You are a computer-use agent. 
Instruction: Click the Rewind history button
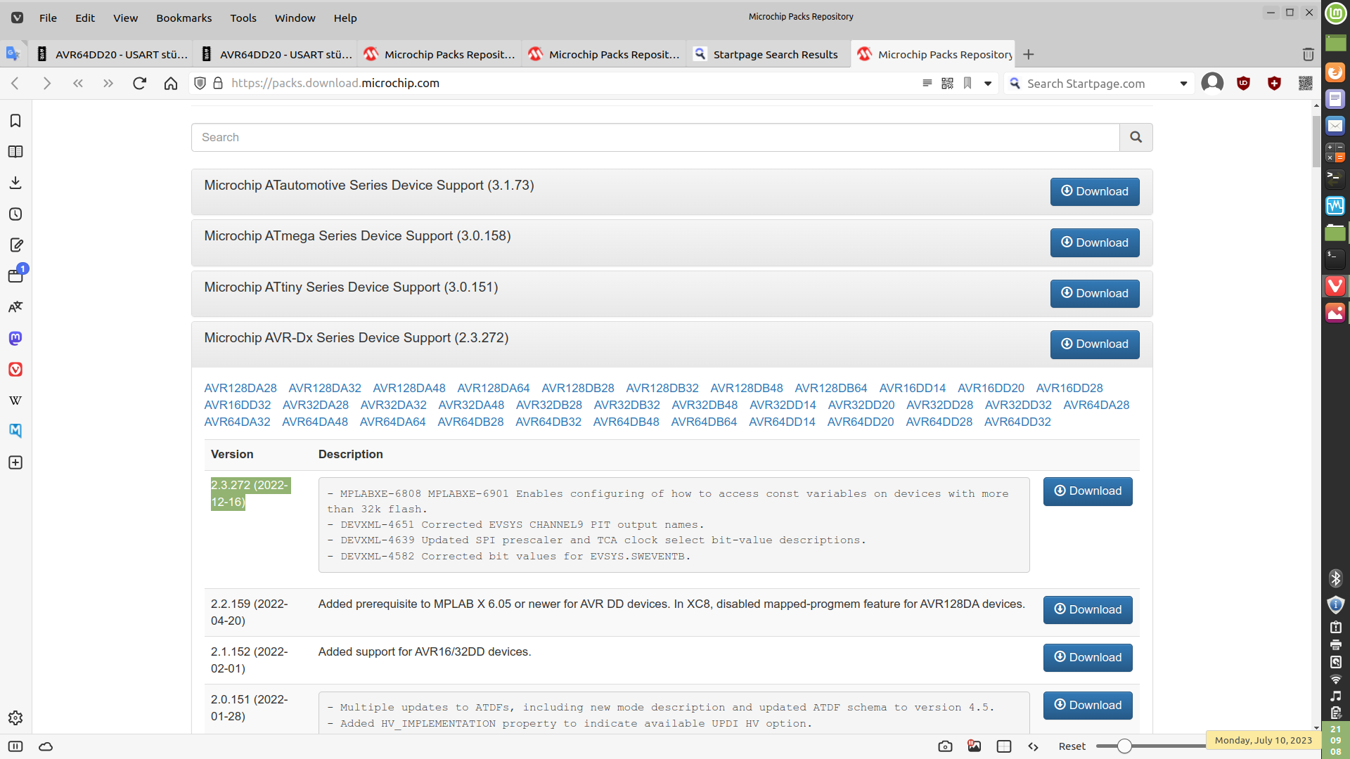pos(77,84)
